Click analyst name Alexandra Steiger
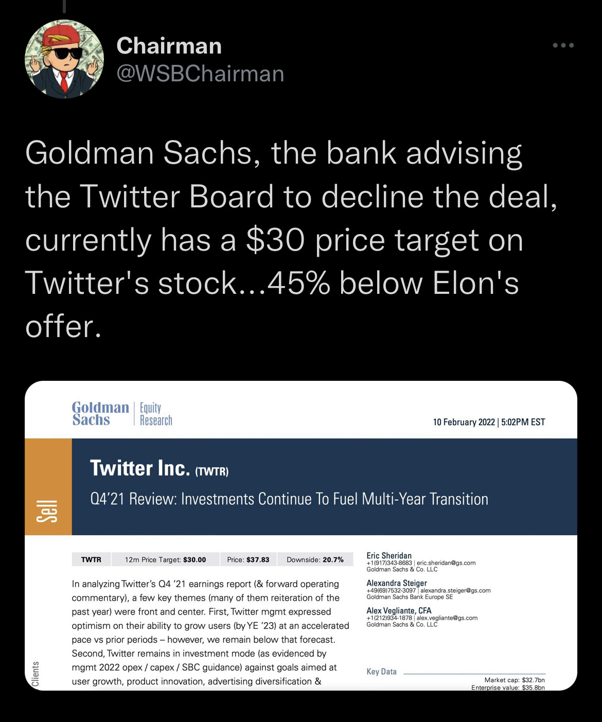Image resolution: width=602 pixels, height=722 pixels. pyautogui.click(x=397, y=583)
